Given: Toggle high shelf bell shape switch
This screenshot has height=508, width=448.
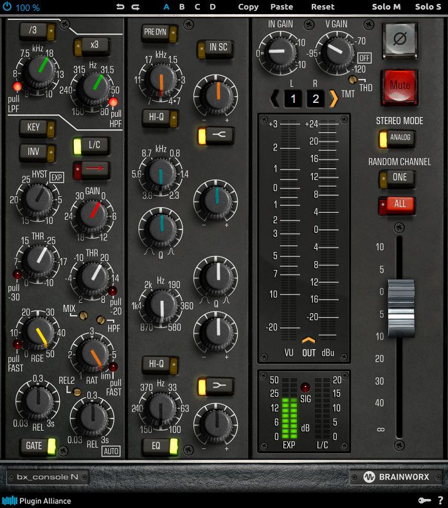Looking at the screenshot, I should pos(216,136).
